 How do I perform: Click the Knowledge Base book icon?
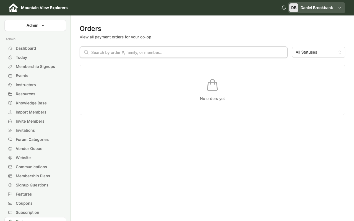pos(10,103)
